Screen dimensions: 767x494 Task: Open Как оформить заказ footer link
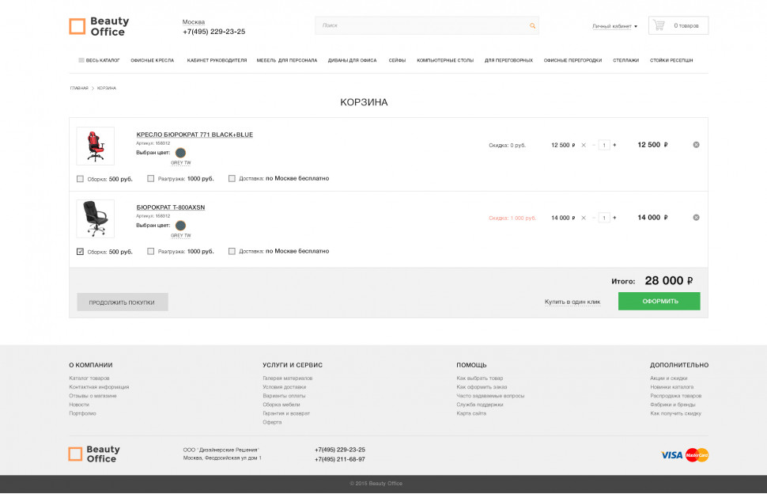(x=482, y=387)
